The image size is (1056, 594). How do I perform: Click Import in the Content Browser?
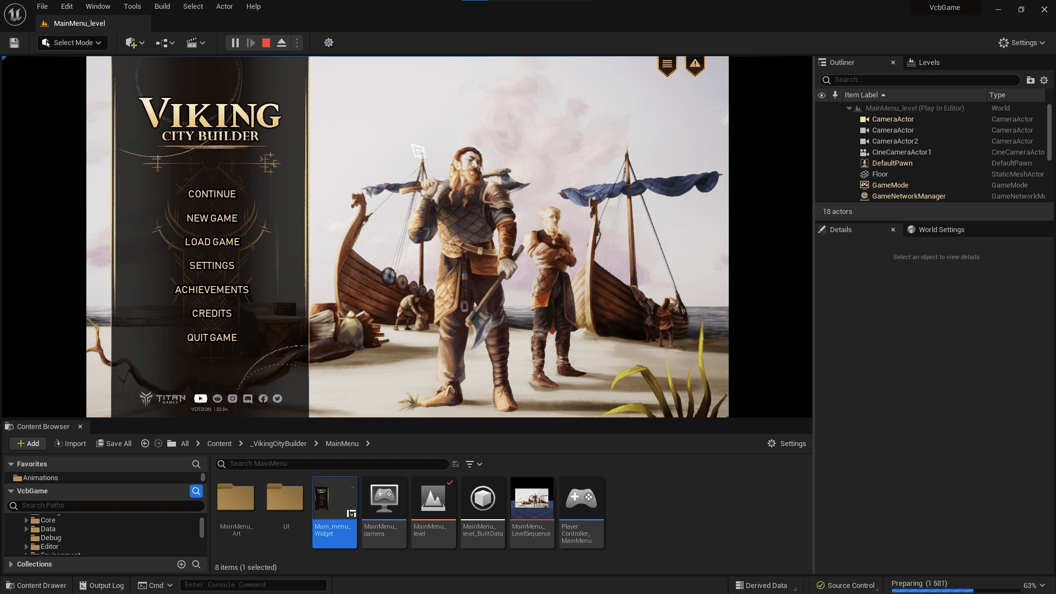pyautogui.click(x=70, y=444)
